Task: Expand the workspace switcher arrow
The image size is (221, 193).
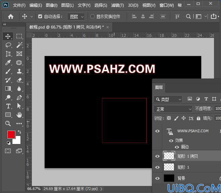Action: [x=206, y=16]
